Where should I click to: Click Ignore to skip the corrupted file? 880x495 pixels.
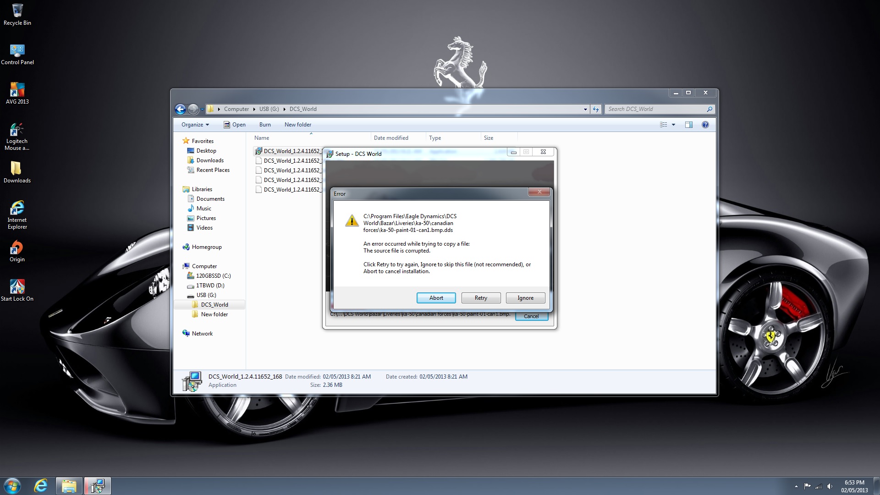click(525, 298)
